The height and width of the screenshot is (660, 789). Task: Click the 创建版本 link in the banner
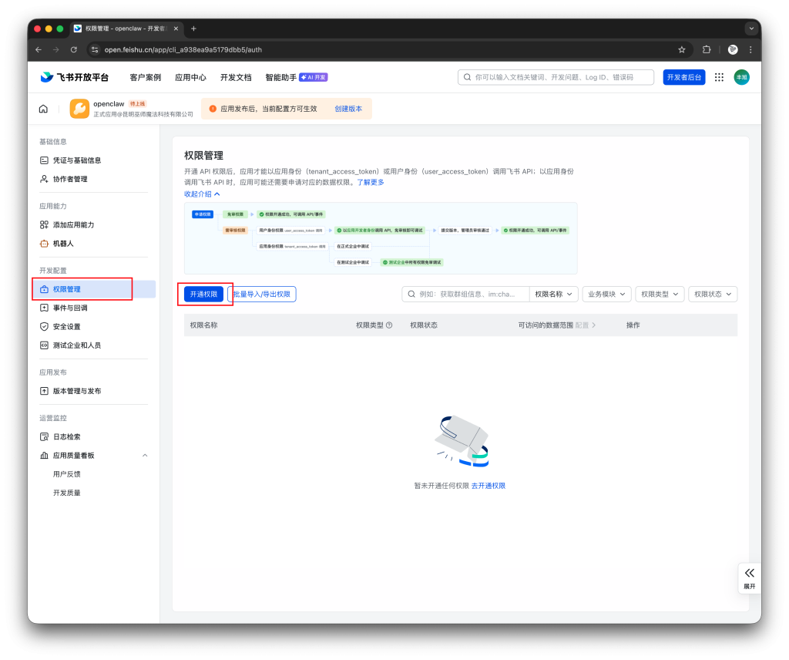point(347,109)
